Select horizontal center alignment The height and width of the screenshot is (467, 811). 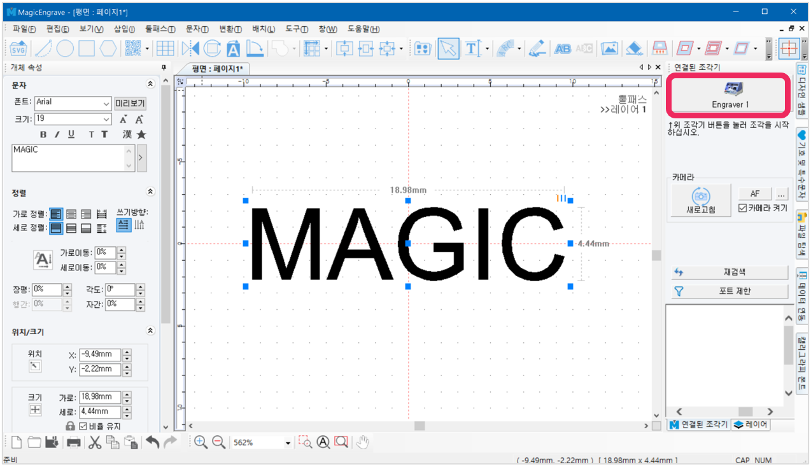point(71,214)
